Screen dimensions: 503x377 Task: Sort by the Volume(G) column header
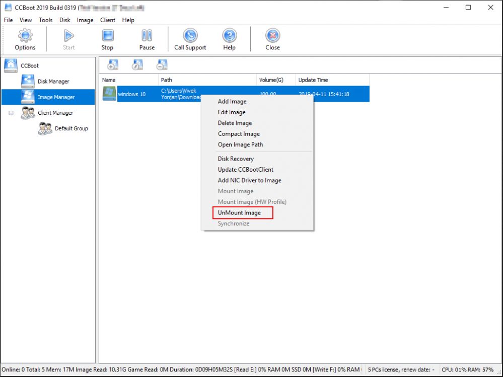coord(276,80)
